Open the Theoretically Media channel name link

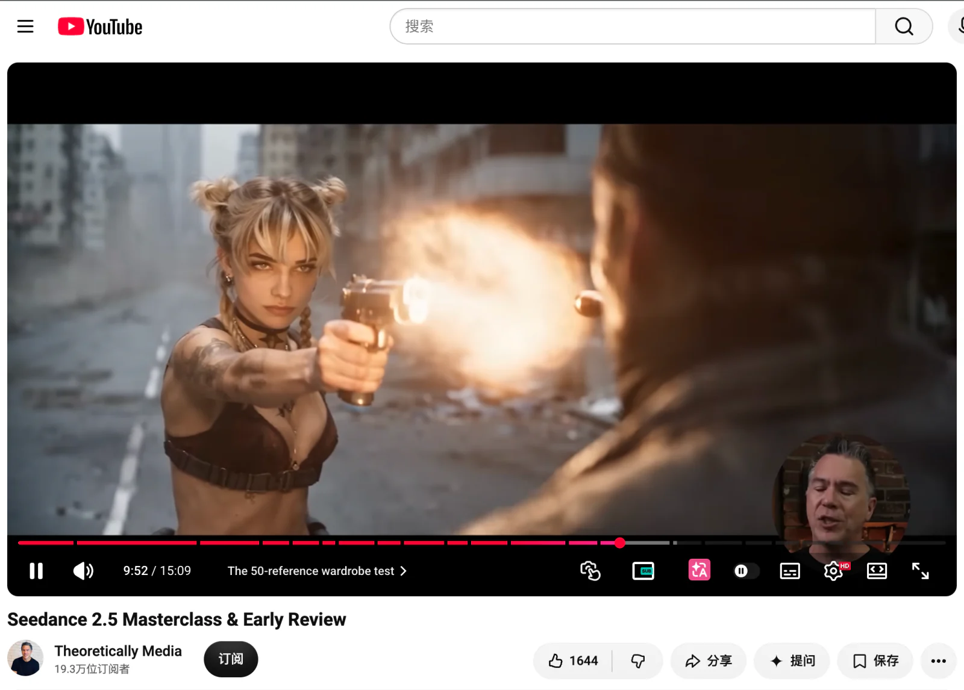(118, 651)
